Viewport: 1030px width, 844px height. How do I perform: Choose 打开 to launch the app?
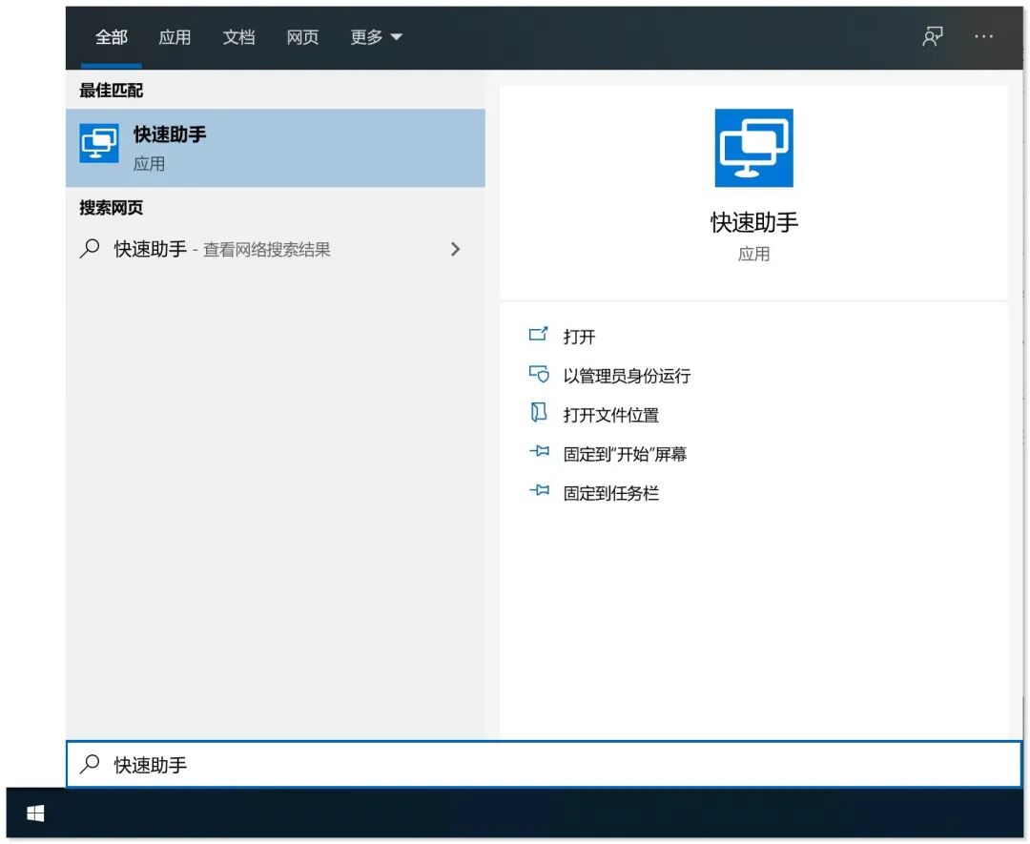[x=580, y=337]
